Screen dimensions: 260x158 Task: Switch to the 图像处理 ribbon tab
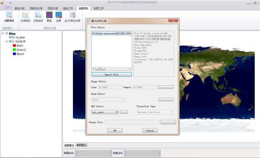click(x=53, y=8)
